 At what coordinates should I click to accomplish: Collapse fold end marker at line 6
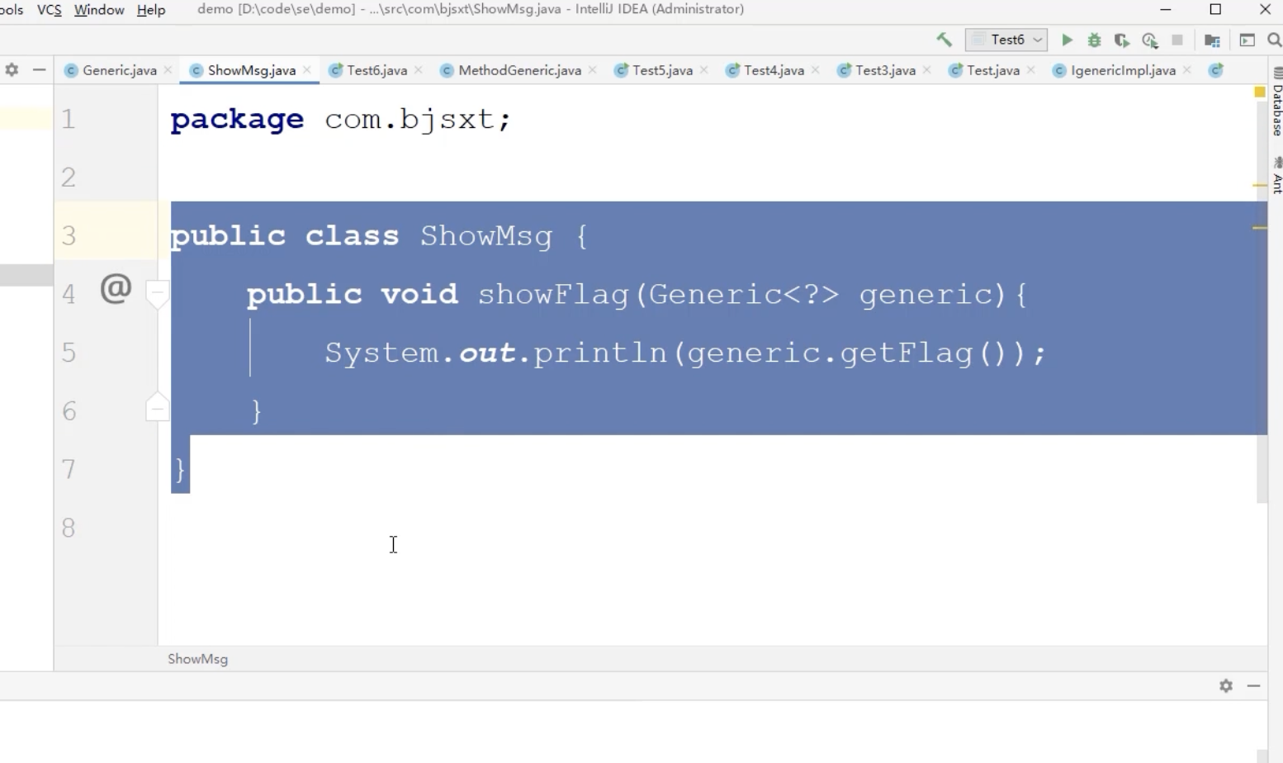157,407
